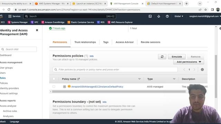Image resolution: width=221 pixels, height=124 pixels.
Task: Click the Language footer link
Action: click(15, 122)
